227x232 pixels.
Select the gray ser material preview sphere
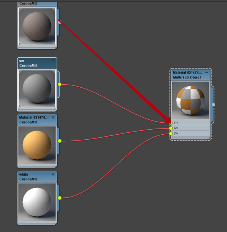(x=37, y=88)
